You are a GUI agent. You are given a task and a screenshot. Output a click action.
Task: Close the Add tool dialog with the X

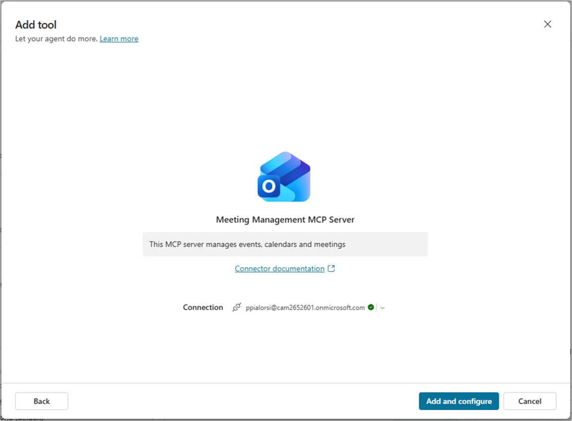[547, 24]
